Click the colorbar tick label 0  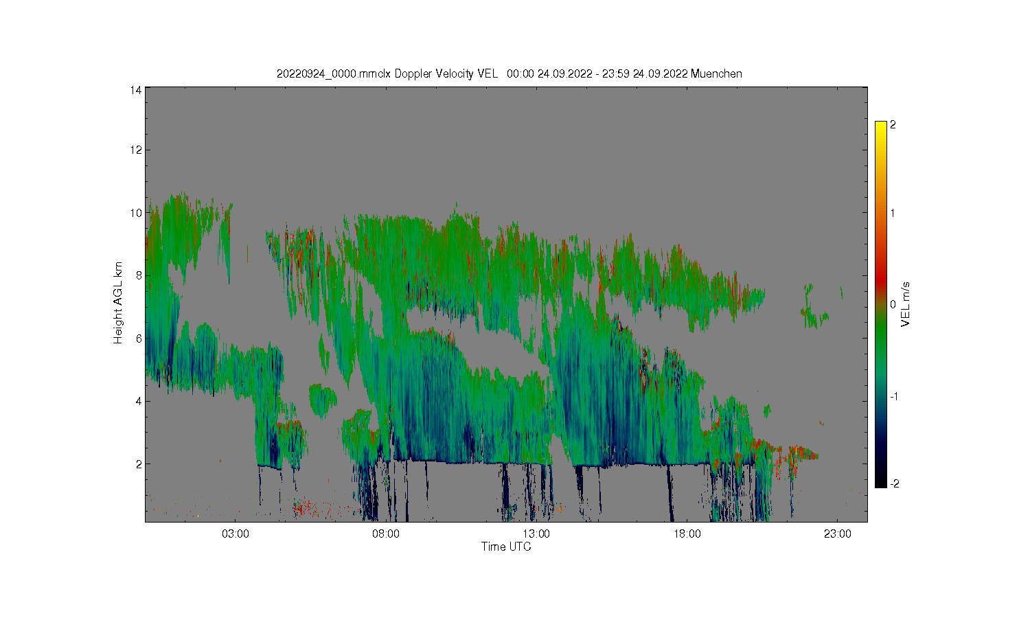(893, 305)
